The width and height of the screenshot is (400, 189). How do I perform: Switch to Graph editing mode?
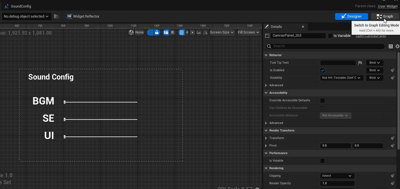click(385, 16)
